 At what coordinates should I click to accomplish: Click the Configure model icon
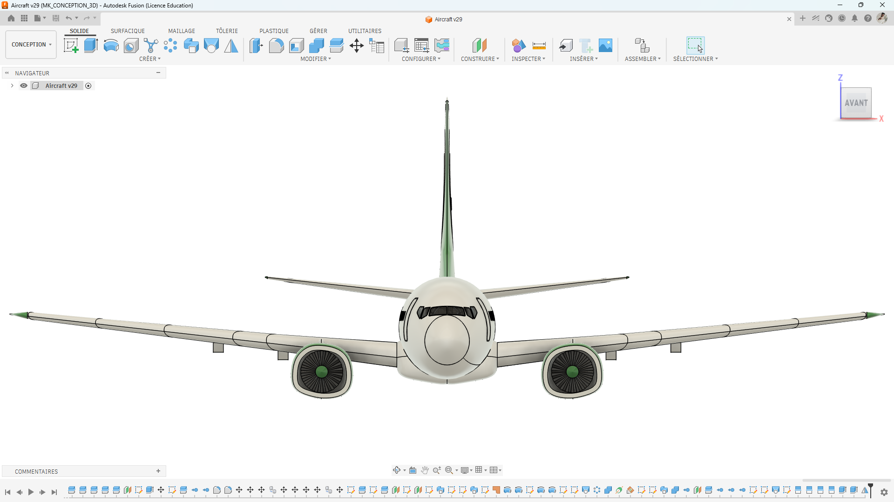[x=401, y=46]
